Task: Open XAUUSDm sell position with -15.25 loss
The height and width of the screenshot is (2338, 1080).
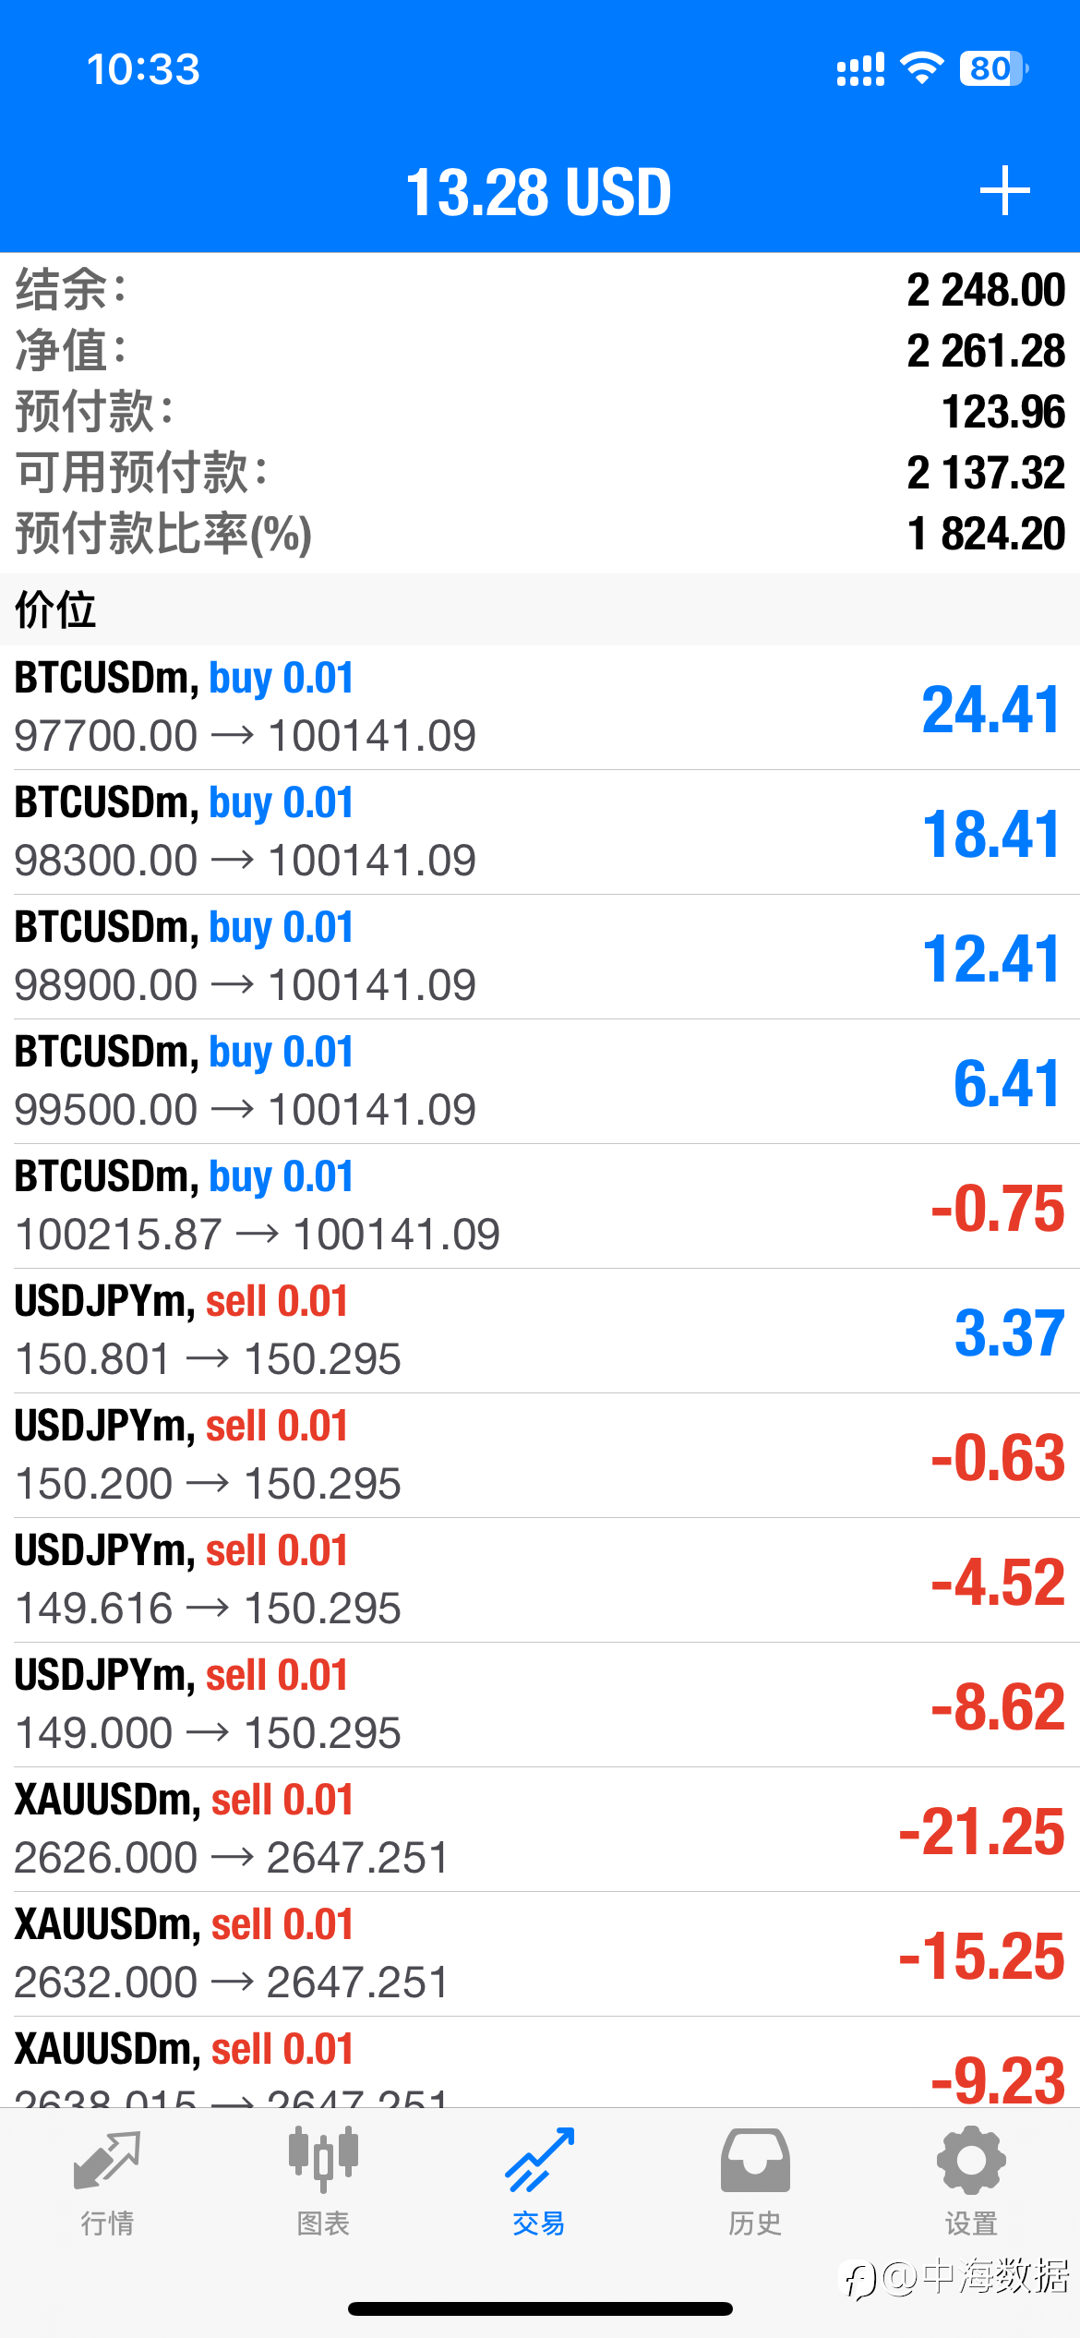Action: (x=540, y=1954)
